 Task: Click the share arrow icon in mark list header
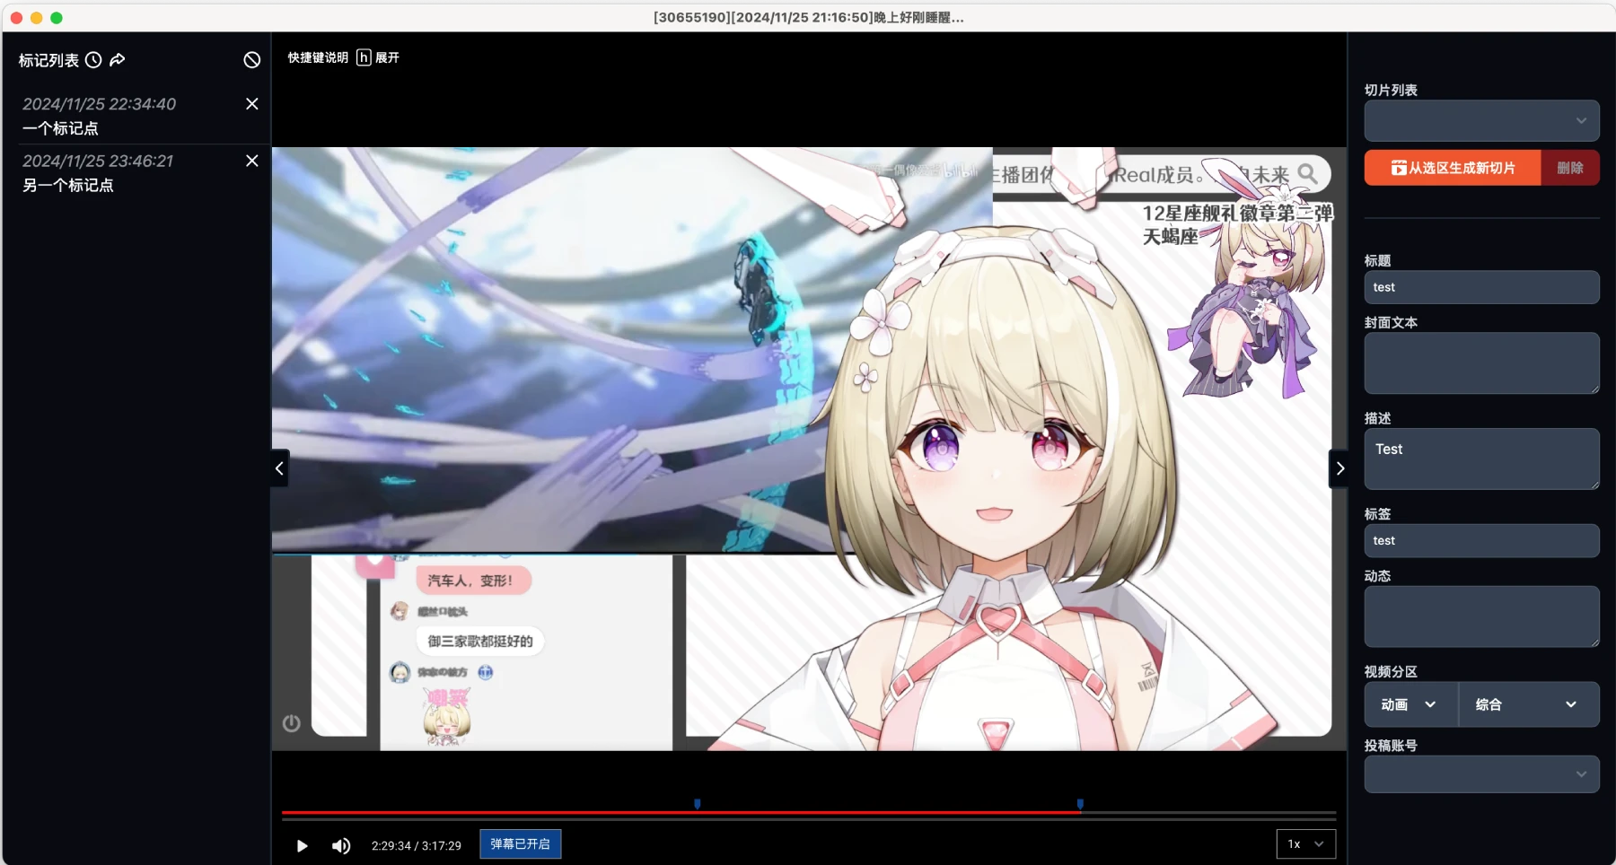(x=117, y=59)
